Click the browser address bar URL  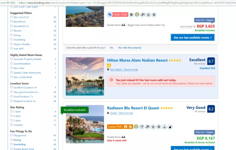126,3
